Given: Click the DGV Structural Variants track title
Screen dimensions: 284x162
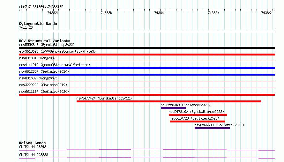Looking at the screenshot, I should (x=45, y=41).
